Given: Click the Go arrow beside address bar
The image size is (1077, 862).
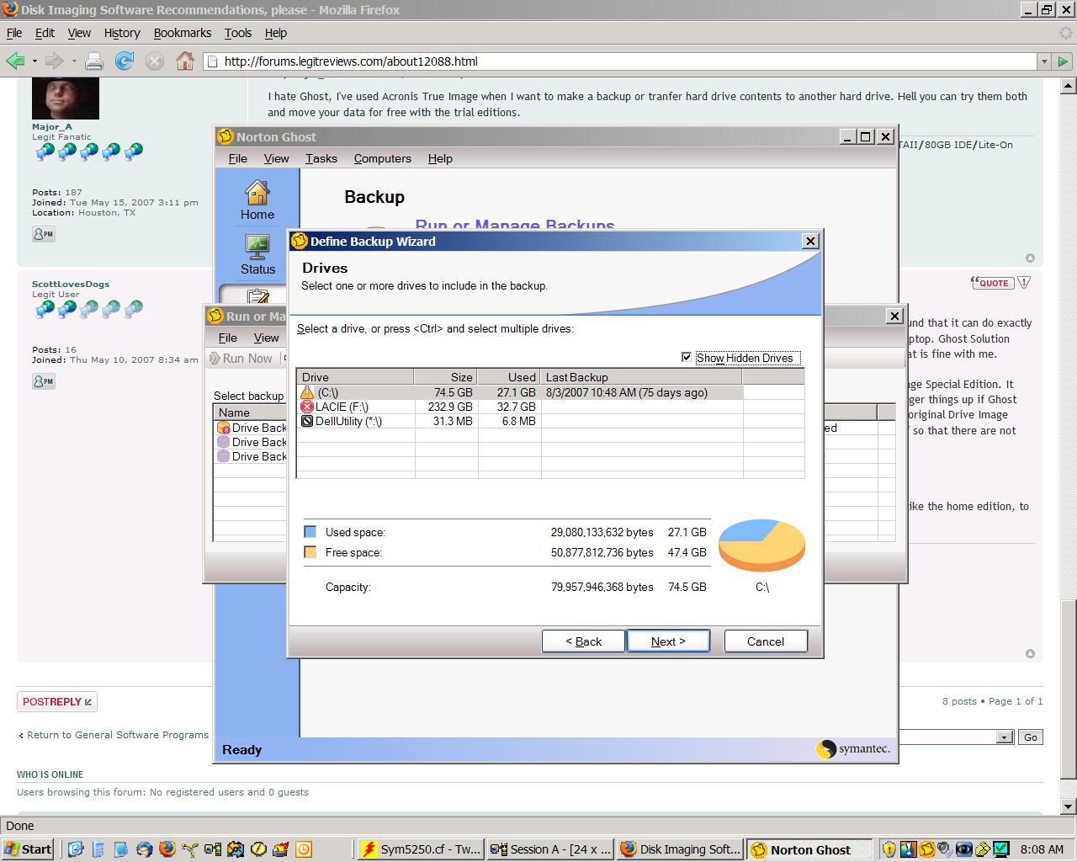Looking at the screenshot, I should [x=1064, y=61].
